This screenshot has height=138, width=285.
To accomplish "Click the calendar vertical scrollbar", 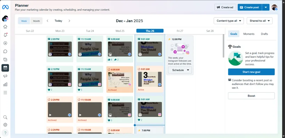I will click(223, 46).
